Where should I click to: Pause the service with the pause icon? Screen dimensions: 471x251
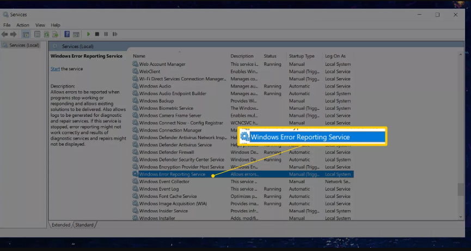pos(106,34)
